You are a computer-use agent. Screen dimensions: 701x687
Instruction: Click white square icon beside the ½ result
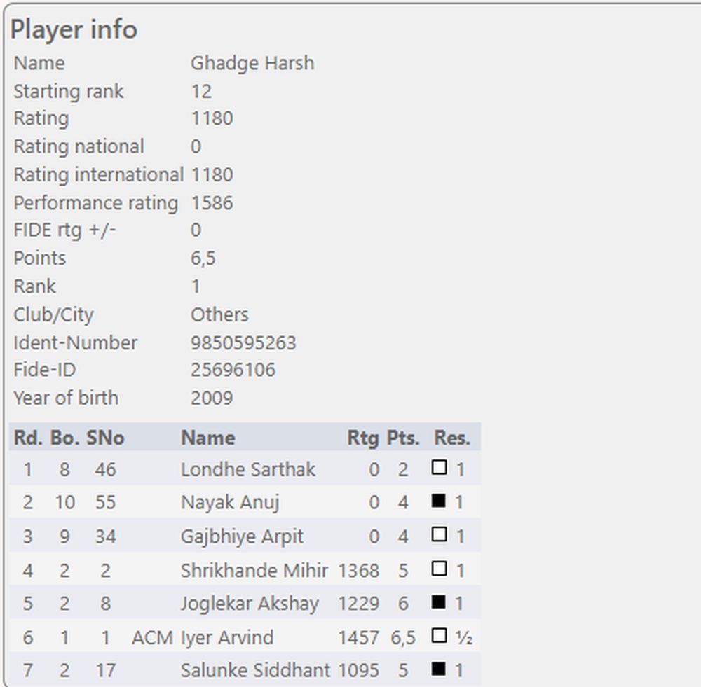tap(439, 636)
